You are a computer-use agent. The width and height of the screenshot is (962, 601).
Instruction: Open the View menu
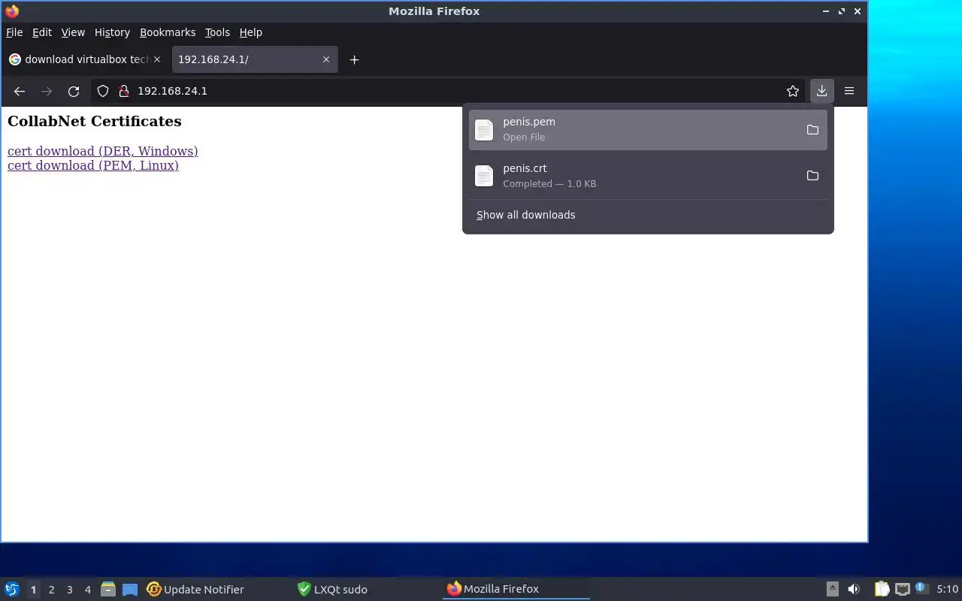[x=73, y=32]
